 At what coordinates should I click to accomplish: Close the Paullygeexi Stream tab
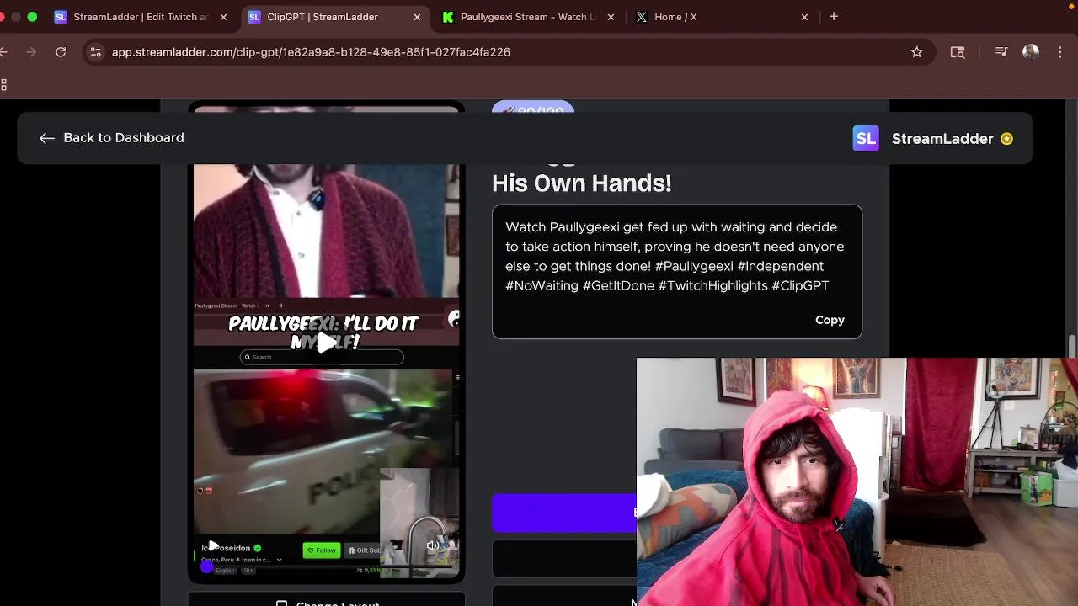pyautogui.click(x=611, y=17)
